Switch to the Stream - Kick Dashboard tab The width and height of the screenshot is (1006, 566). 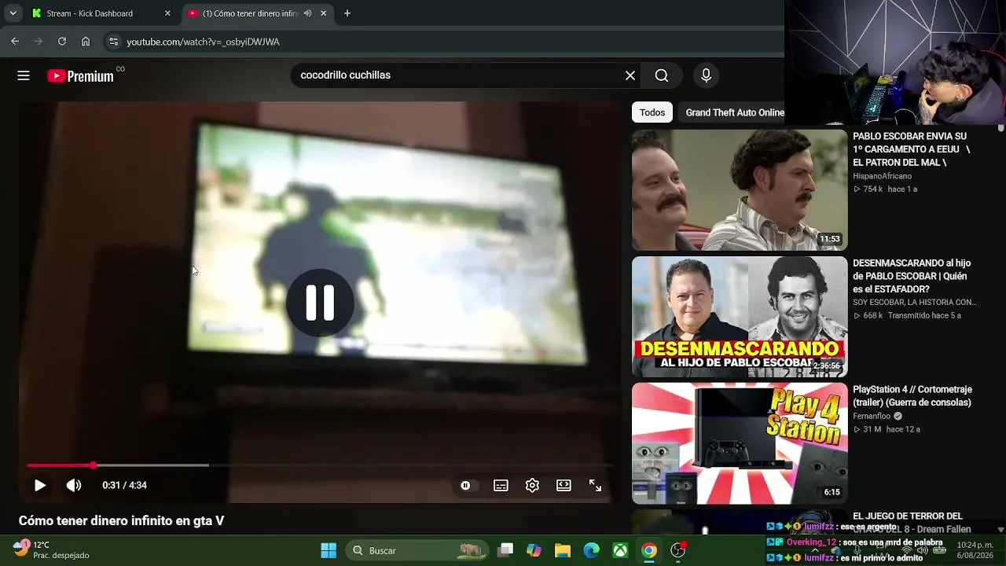tap(100, 13)
